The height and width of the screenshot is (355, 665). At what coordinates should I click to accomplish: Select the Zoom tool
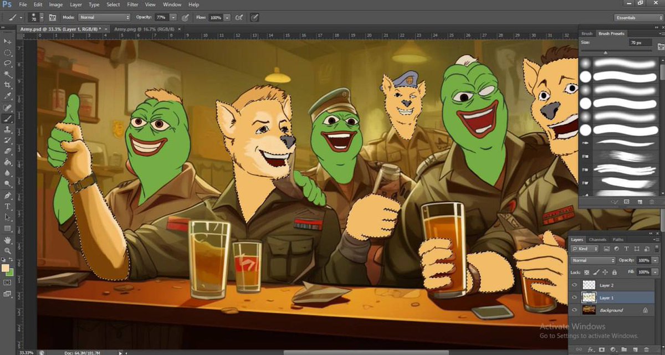click(8, 251)
